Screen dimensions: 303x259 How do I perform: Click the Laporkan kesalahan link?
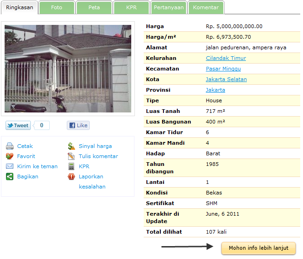pos(92,182)
